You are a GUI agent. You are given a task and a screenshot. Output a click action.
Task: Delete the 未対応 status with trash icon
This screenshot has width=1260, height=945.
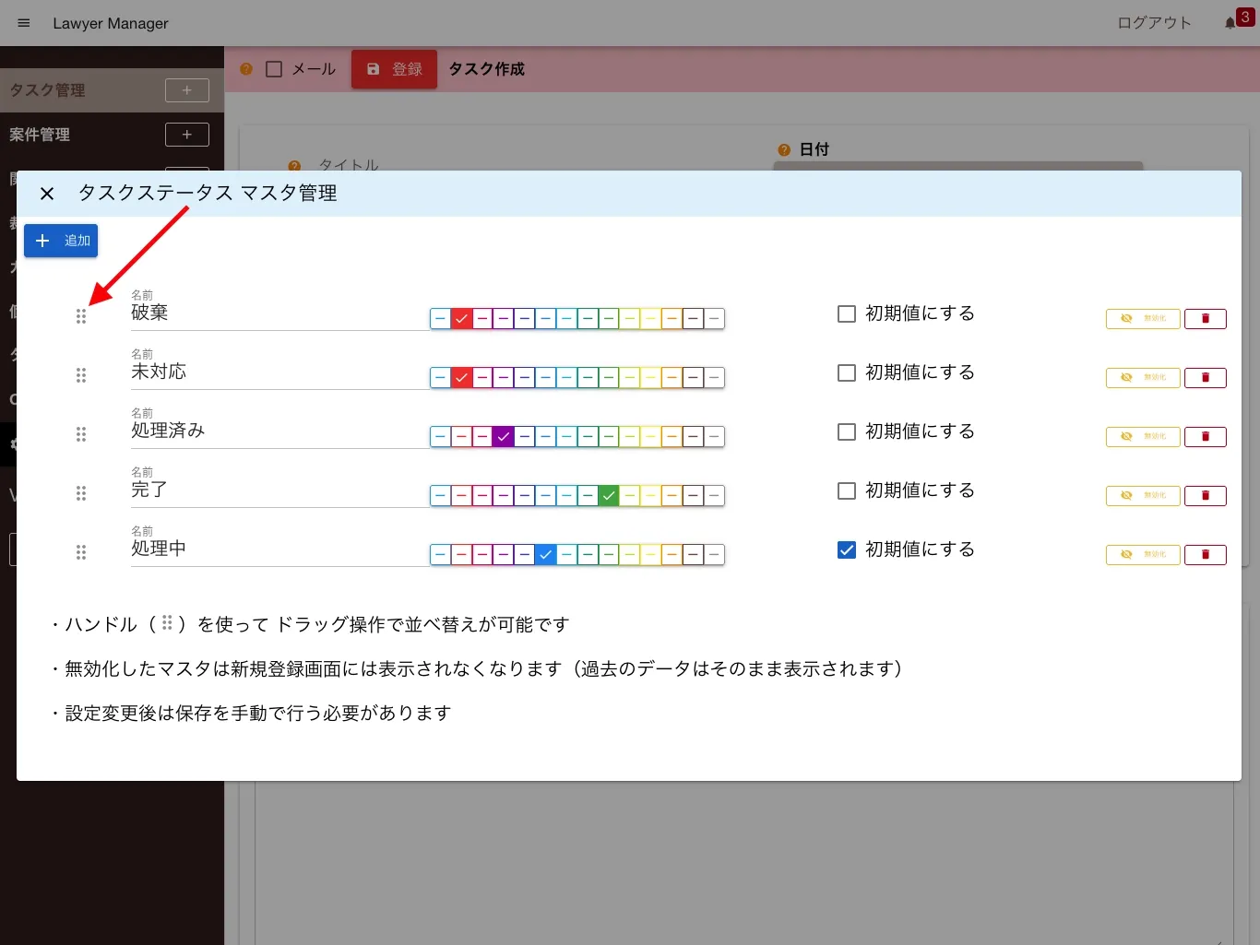coord(1205,377)
